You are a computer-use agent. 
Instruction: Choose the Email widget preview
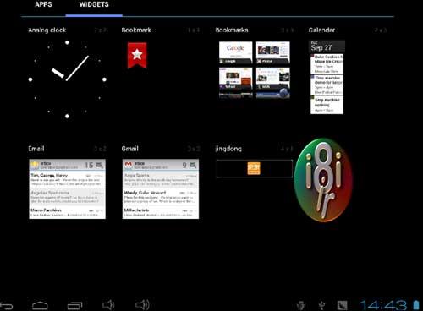[x=67, y=188]
